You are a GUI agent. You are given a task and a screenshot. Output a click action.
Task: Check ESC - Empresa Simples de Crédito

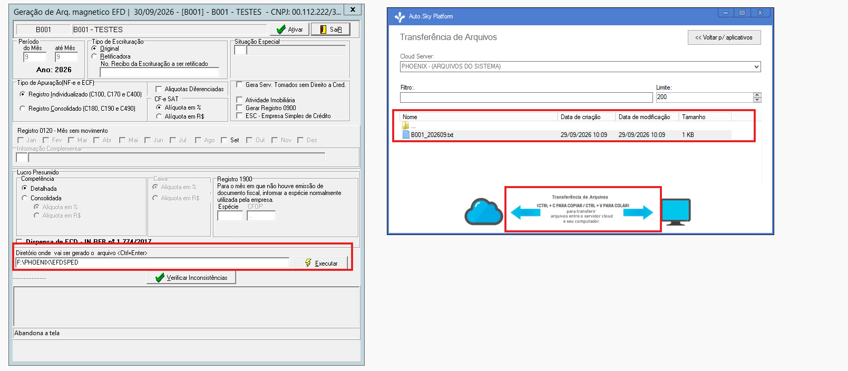pyautogui.click(x=239, y=115)
